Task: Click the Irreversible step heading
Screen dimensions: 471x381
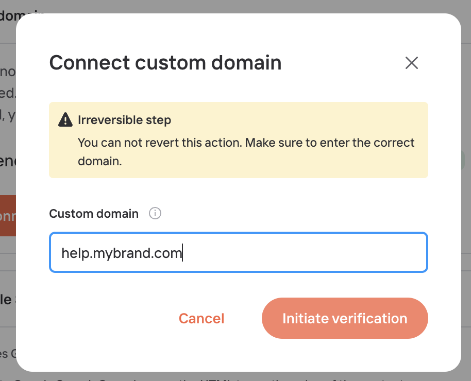Action: click(124, 120)
